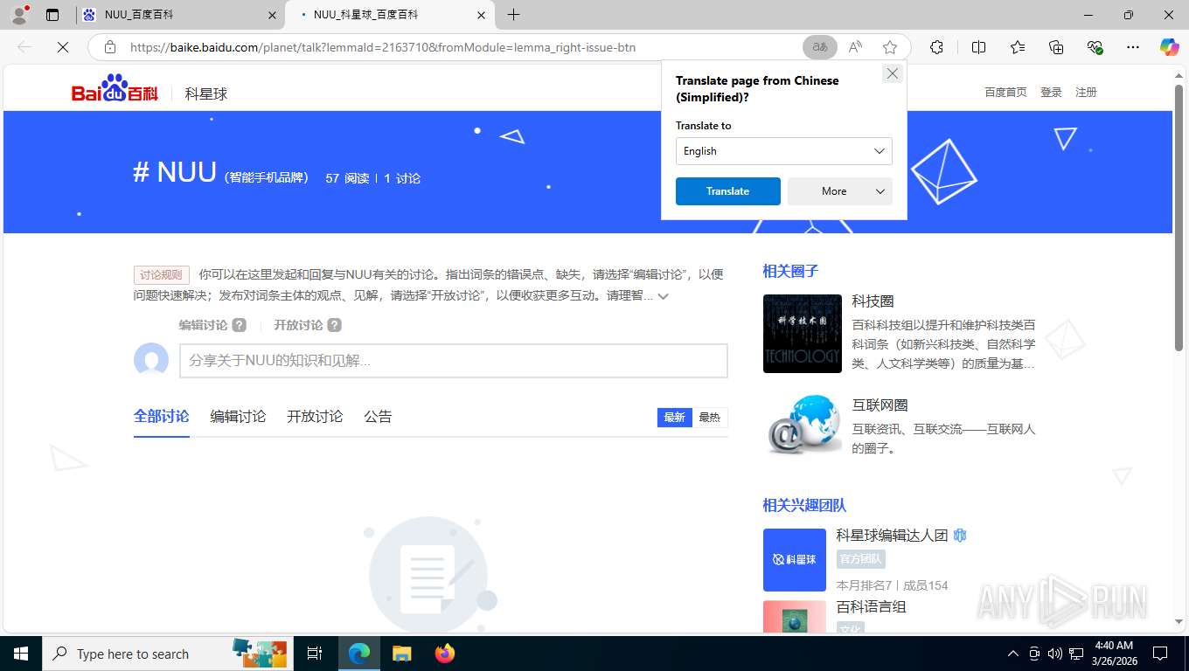Click the 讨论规则 tag

tap(162, 274)
